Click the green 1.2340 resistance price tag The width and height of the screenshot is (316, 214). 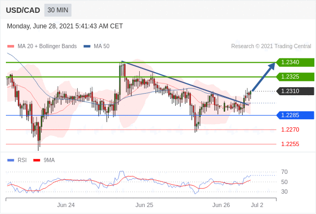pyautogui.click(x=295, y=63)
